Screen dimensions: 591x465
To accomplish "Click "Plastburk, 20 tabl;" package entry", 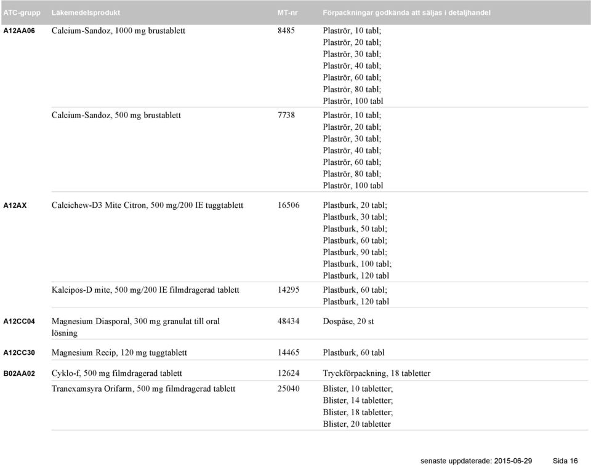I will pos(355,205).
